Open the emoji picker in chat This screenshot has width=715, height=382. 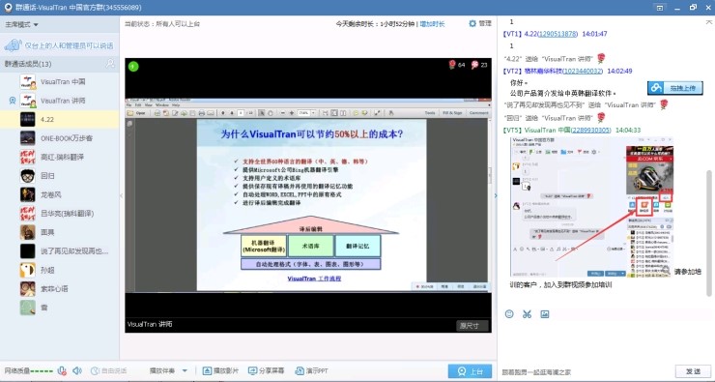tap(509, 314)
